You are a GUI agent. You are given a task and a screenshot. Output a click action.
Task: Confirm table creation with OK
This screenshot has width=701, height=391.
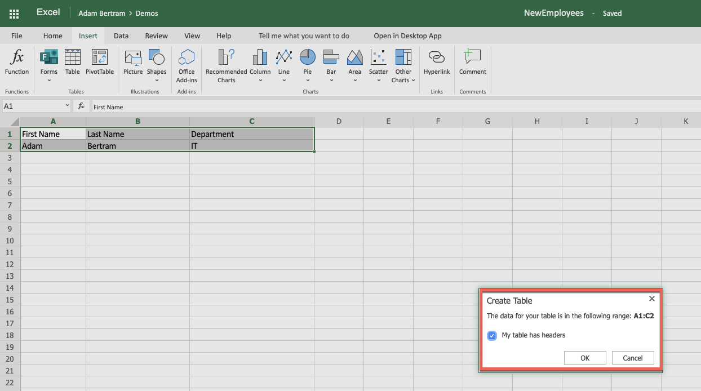coord(585,358)
